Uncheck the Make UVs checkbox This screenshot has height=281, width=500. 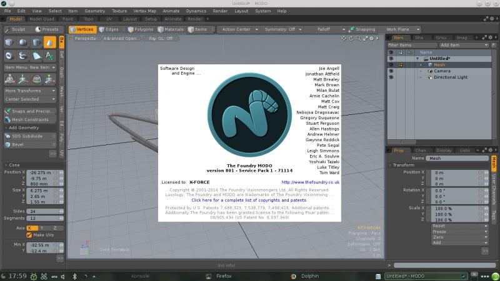point(29,235)
